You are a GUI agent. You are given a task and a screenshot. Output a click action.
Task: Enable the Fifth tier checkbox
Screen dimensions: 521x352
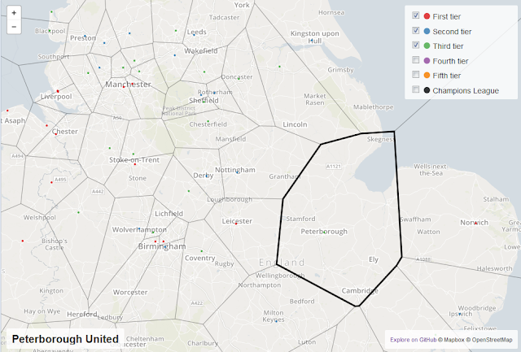coord(415,75)
